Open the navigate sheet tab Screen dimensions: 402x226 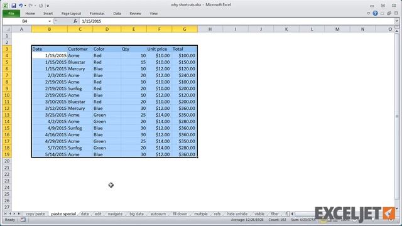click(x=115, y=213)
